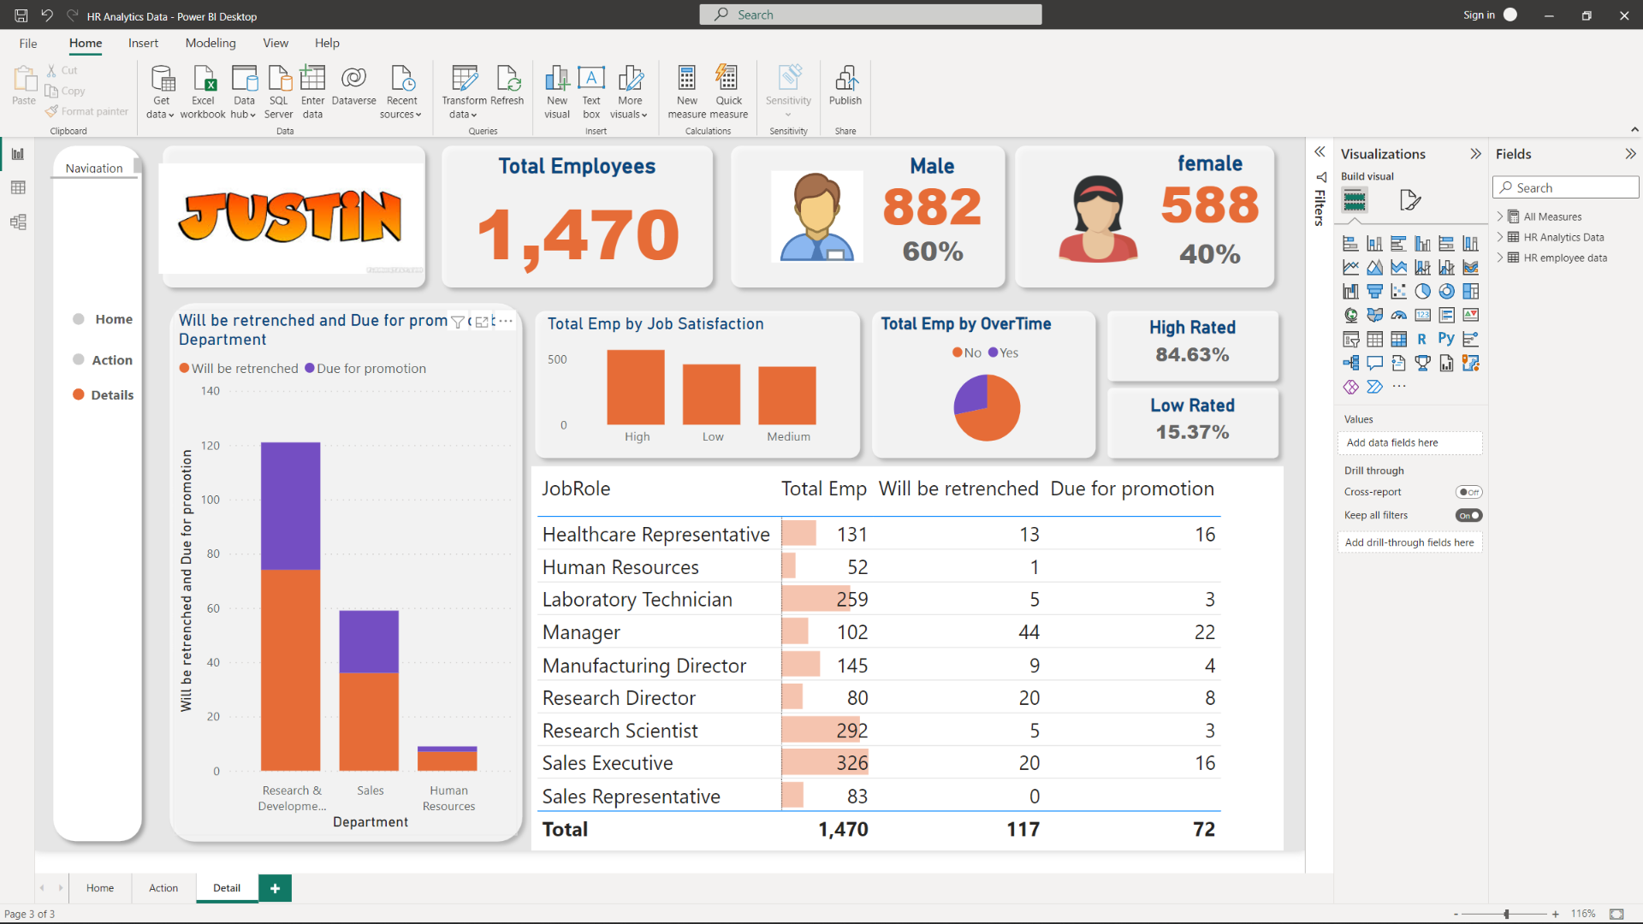
Task: Open the Insert ribbon tab
Action: (x=143, y=43)
